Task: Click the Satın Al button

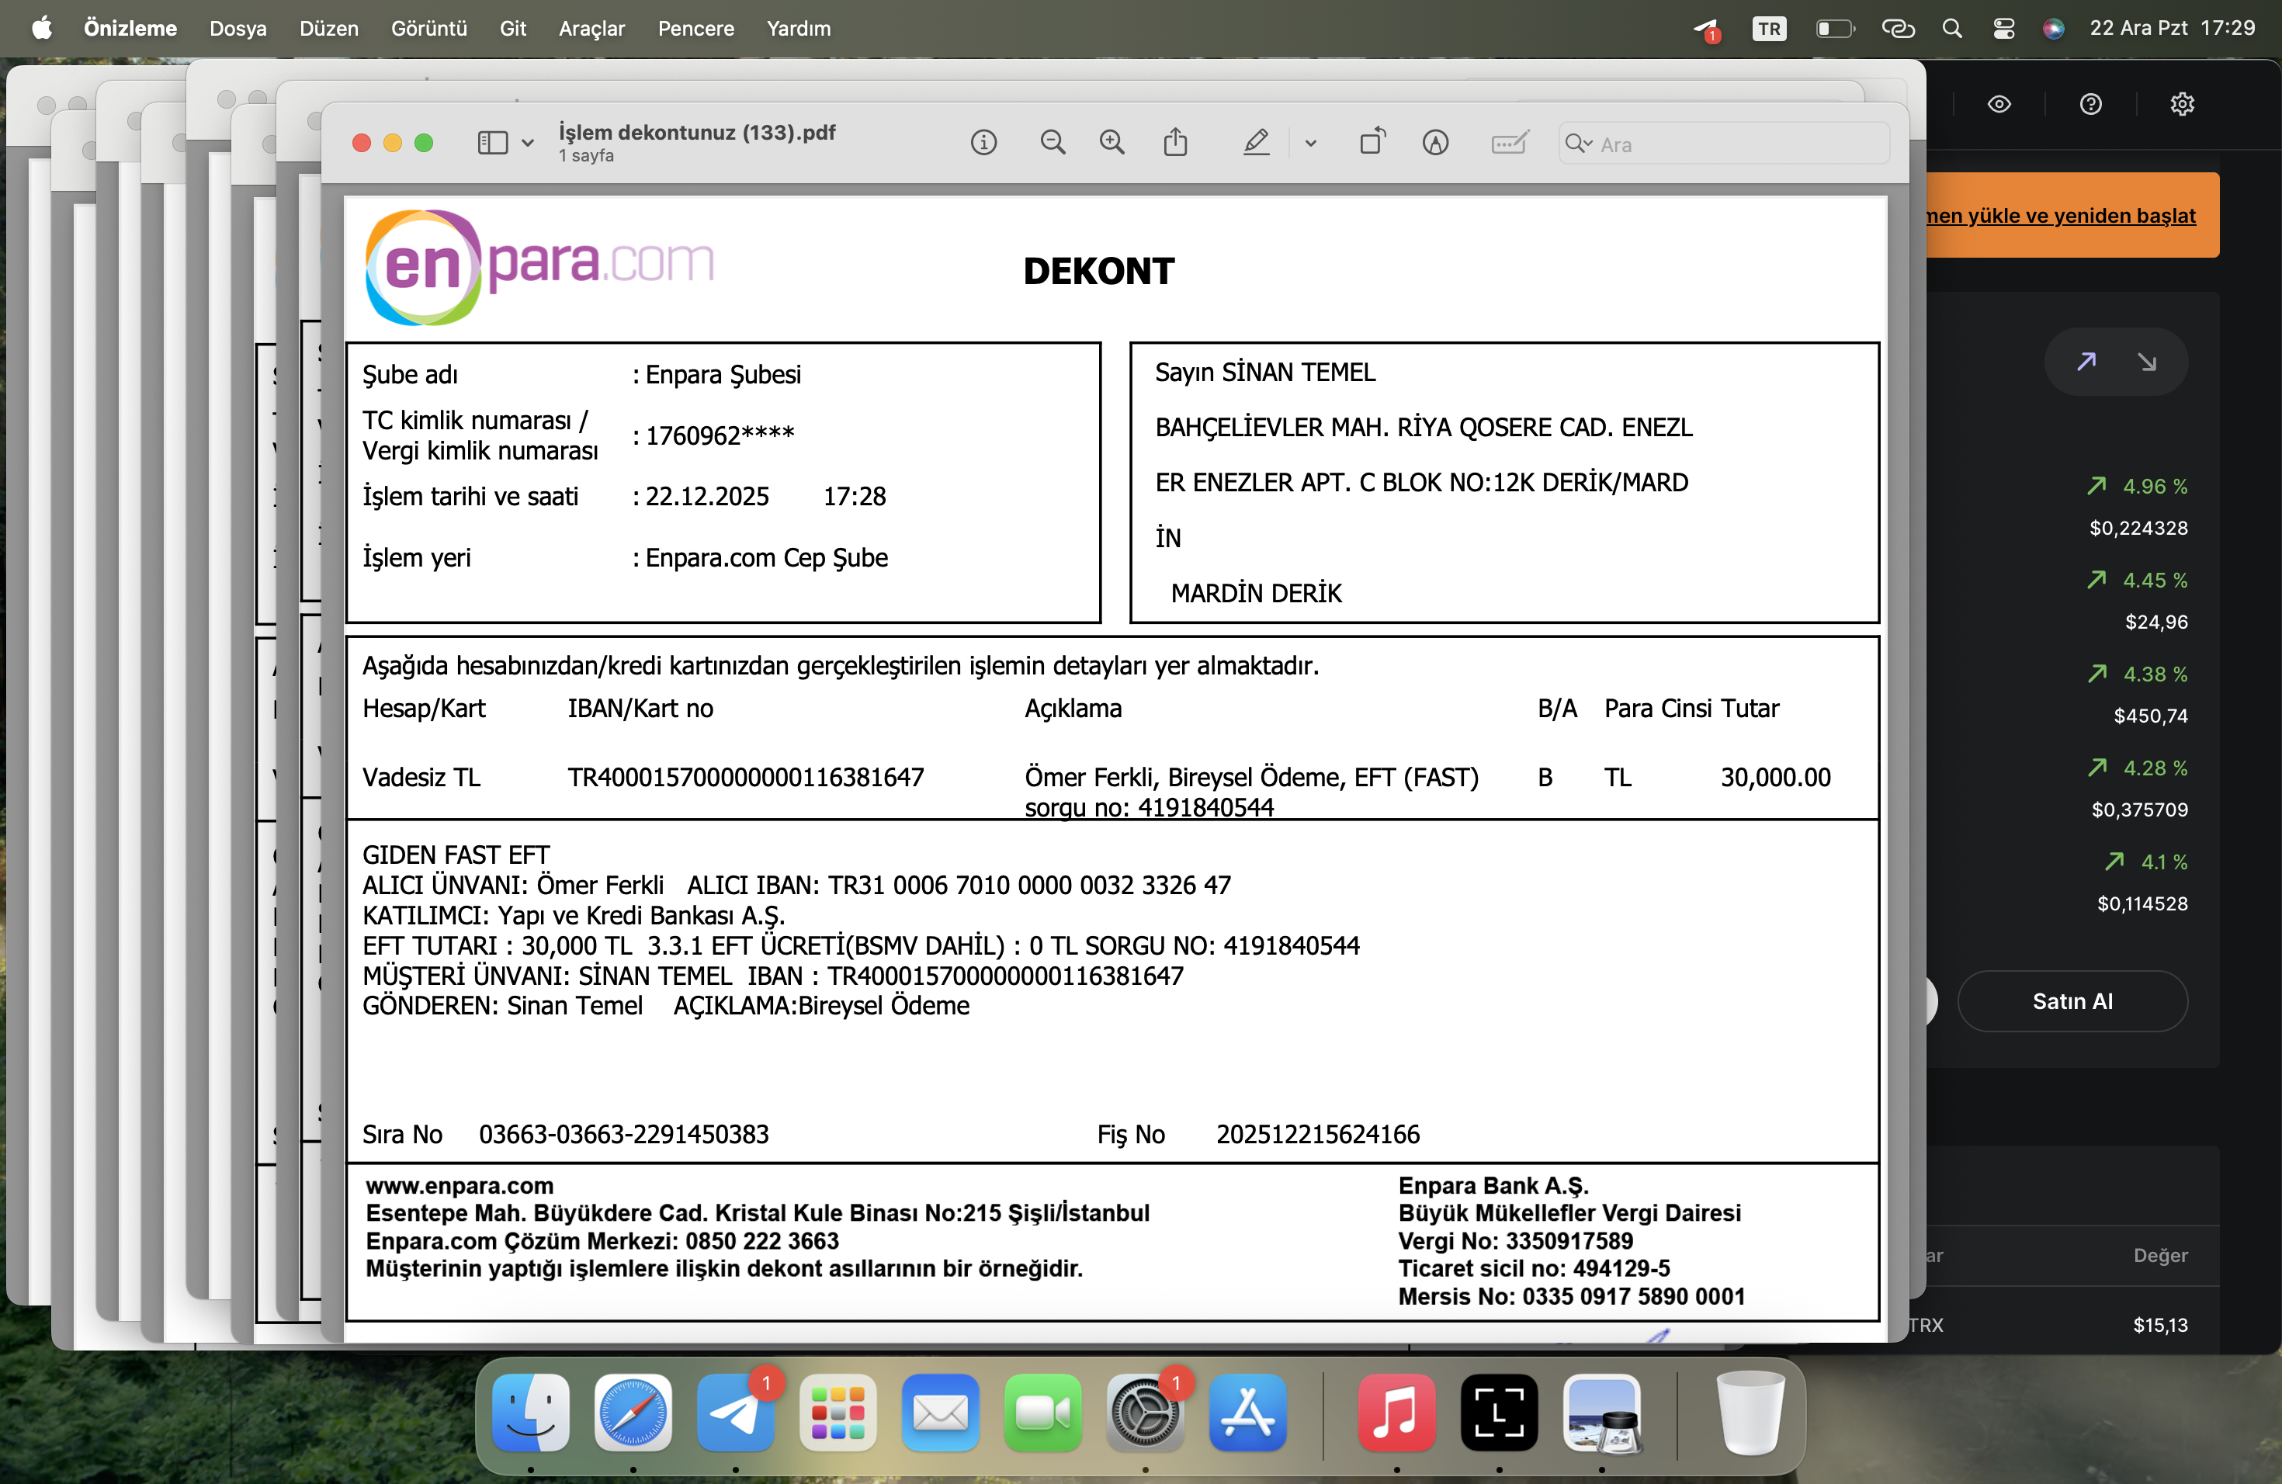Action: coord(2072,1002)
